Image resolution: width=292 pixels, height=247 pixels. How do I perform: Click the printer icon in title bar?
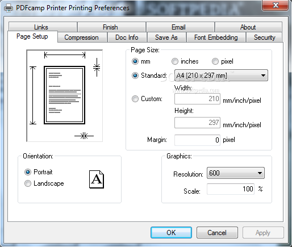coord(9,8)
